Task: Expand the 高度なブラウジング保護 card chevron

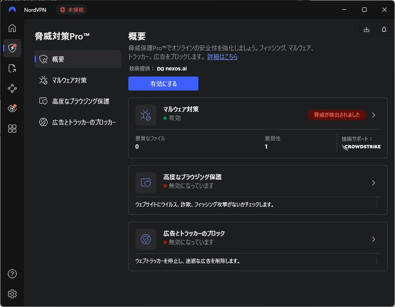Action: (x=374, y=183)
